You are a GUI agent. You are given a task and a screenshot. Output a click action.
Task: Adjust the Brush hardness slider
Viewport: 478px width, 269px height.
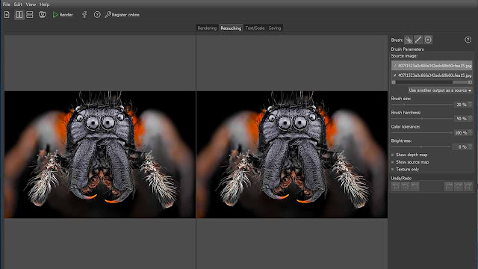tap(422, 119)
